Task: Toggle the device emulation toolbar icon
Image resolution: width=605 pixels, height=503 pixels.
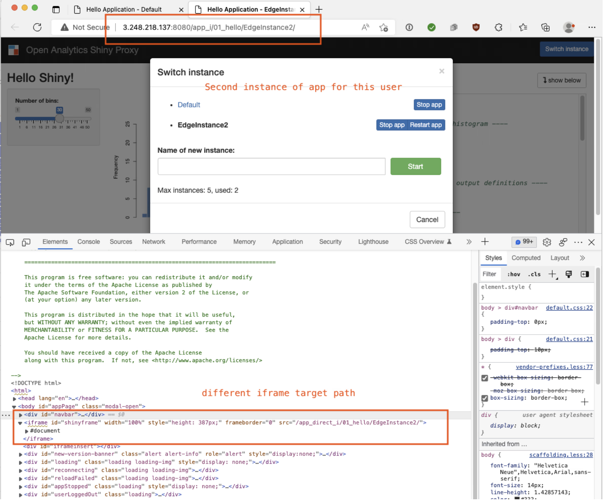Action: (25, 242)
